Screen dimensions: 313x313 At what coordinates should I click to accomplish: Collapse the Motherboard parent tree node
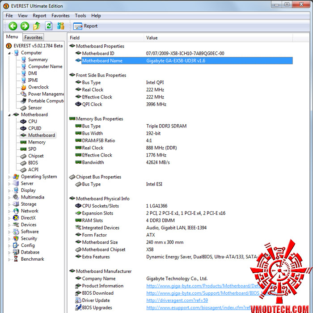click(9, 115)
